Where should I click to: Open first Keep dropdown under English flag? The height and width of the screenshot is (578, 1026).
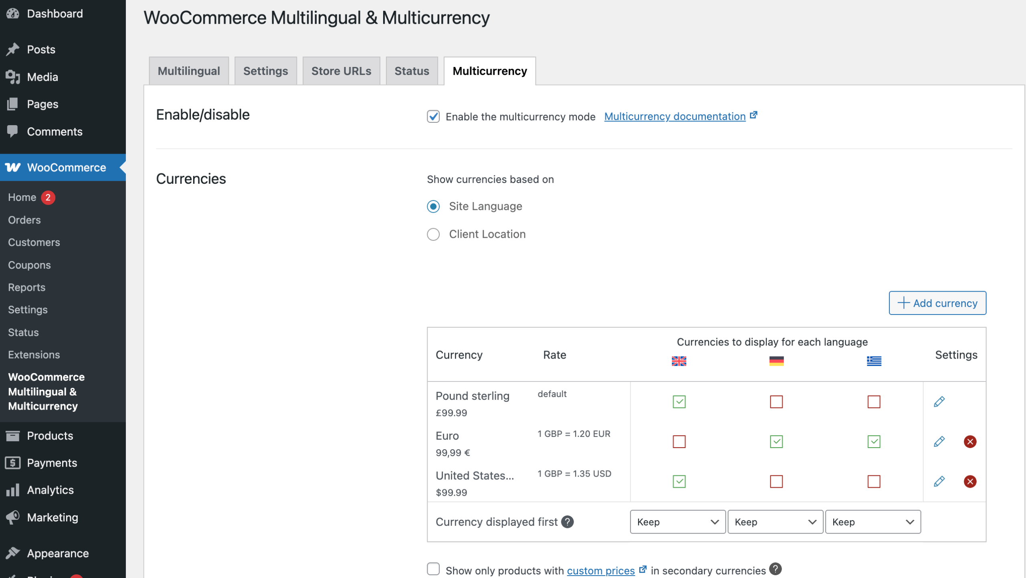(x=677, y=521)
